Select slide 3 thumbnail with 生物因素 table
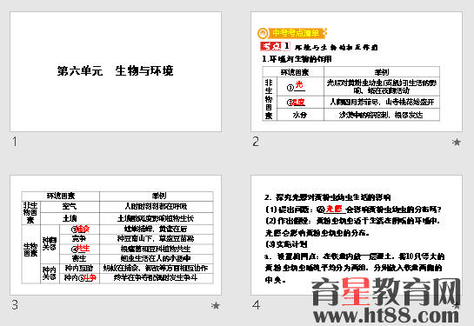The height and width of the screenshot is (326, 474). (116, 235)
